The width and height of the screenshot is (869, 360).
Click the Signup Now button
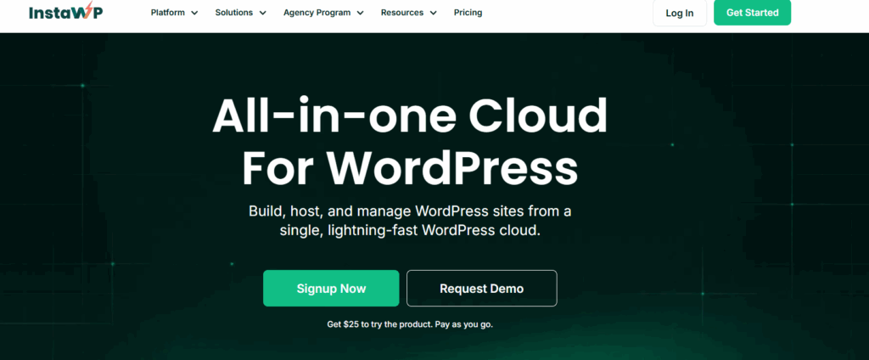tap(331, 289)
